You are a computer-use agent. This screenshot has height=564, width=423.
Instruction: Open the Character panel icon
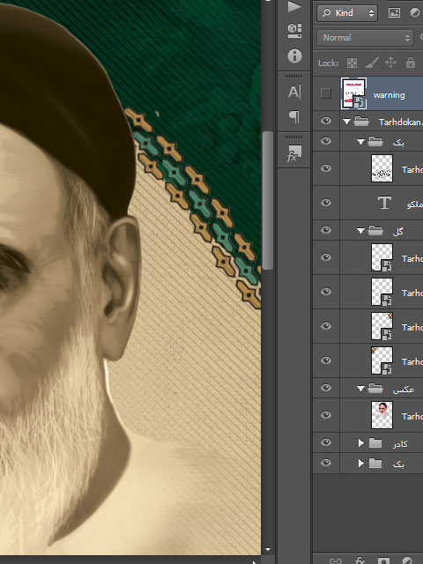click(294, 92)
